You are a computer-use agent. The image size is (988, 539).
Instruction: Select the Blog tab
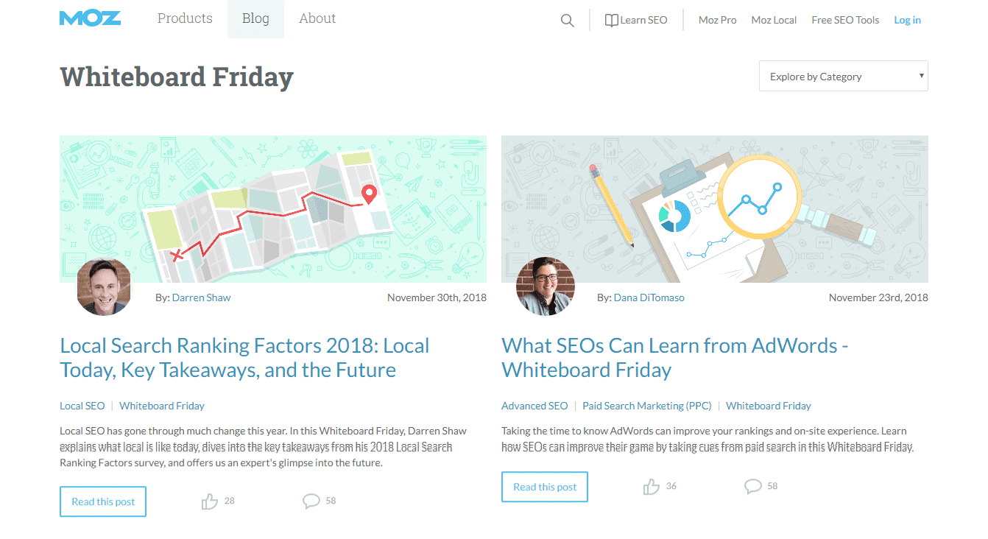pos(255,19)
